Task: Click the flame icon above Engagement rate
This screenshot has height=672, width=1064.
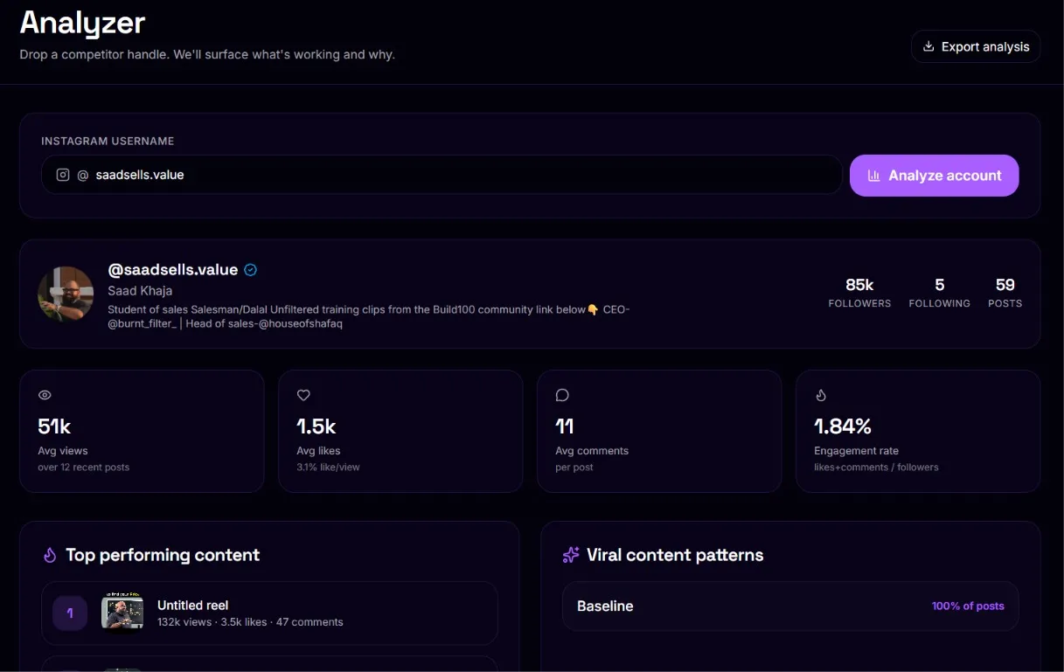Action: tap(821, 395)
